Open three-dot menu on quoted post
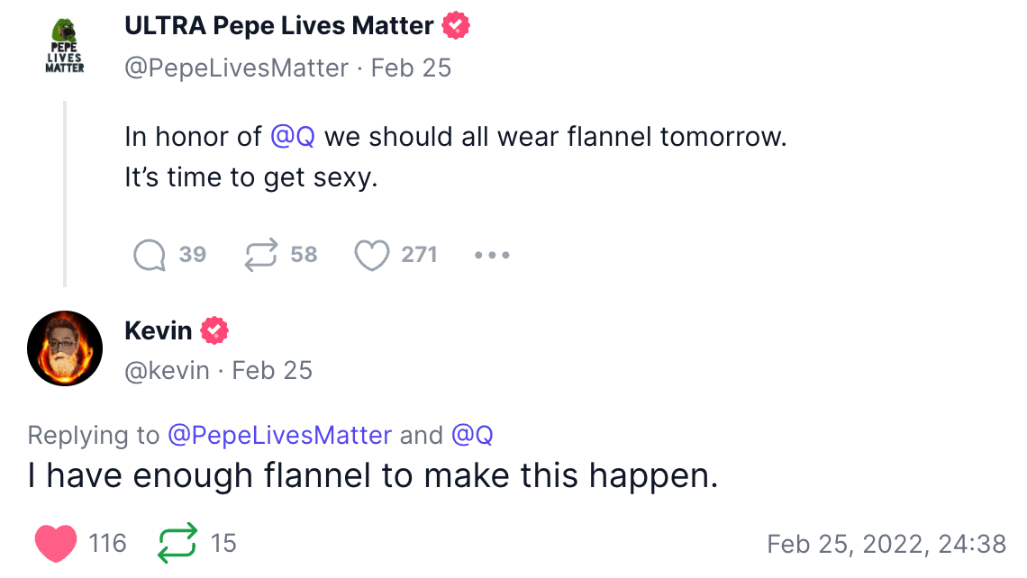Image resolution: width=1027 pixels, height=578 pixels. pyautogui.click(x=492, y=256)
